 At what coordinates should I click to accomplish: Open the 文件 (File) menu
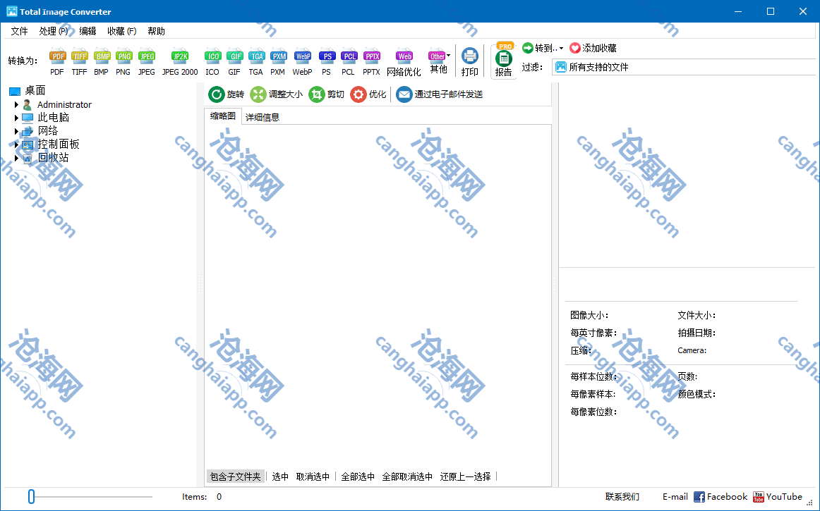tap(19, 31)
